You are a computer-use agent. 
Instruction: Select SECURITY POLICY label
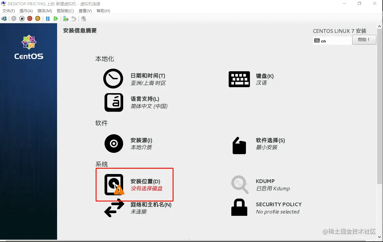(279, 205)
